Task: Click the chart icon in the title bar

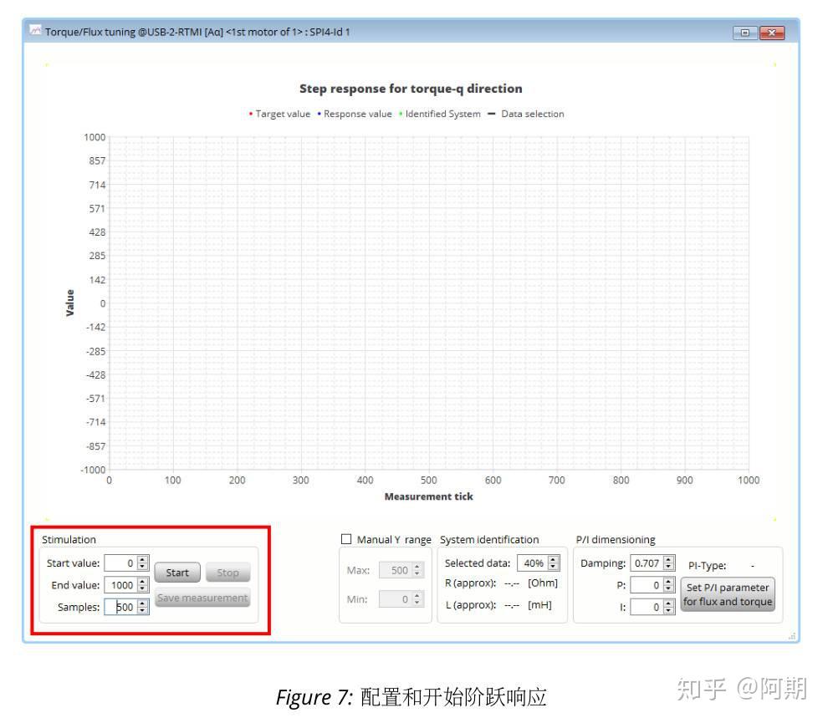Action: [37, 31]
